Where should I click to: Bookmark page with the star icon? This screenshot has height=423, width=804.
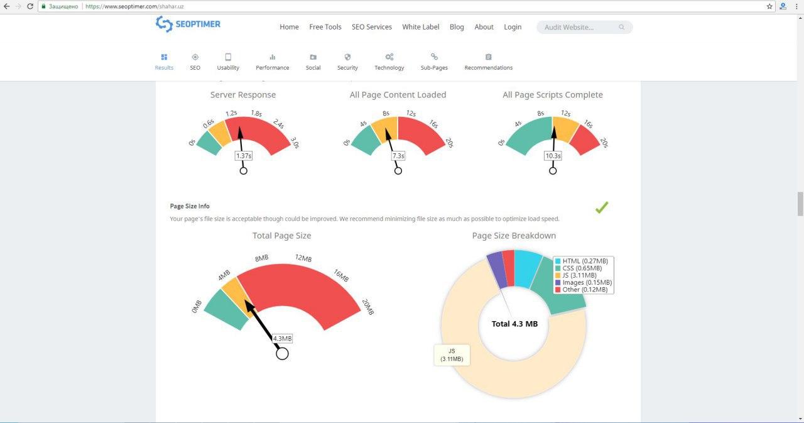click(769, 6)
